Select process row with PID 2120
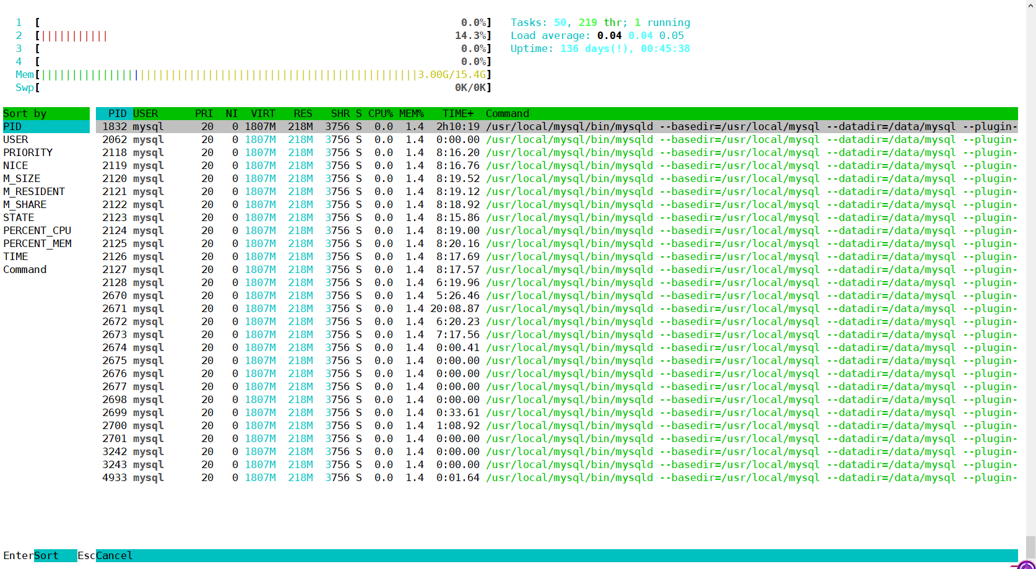 557,178
